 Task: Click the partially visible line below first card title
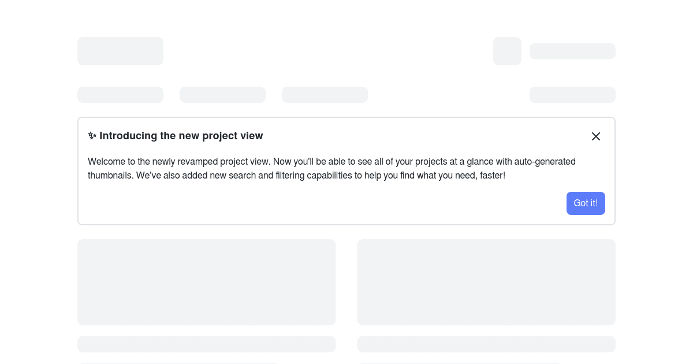[178, 363]
